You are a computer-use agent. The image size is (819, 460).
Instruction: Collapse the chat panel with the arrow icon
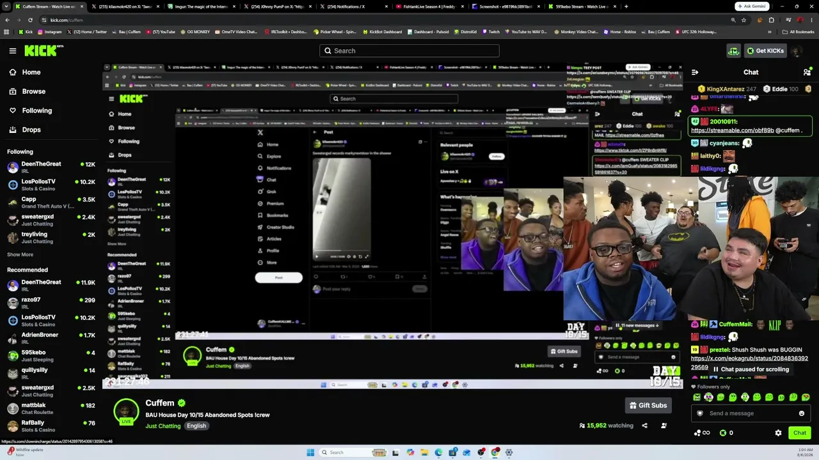click(695, 72)
